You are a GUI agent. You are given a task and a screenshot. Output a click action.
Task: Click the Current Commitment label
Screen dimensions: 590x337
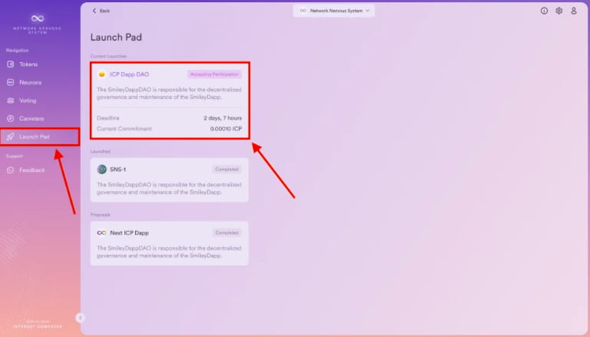point(124,129)
